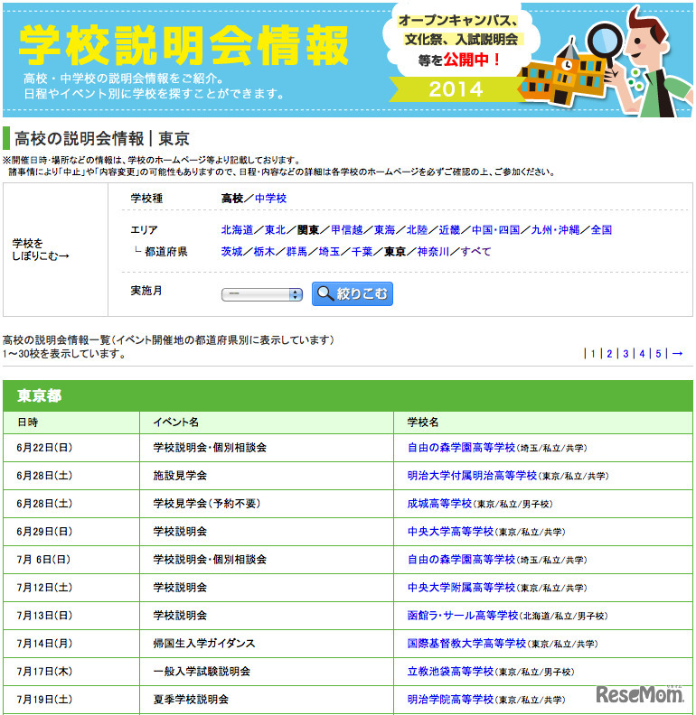The image size is (696, 715).
Task: Select the 東北 area link
Action: 276,230
